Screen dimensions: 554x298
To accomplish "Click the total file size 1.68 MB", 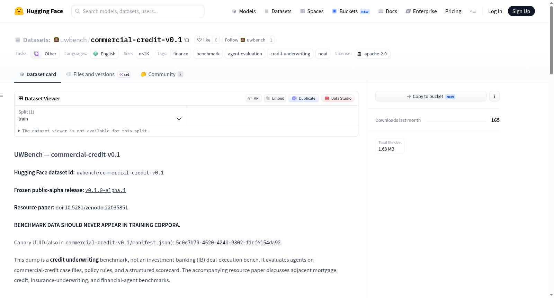I will pyautogui.click(x=386, y=149).
